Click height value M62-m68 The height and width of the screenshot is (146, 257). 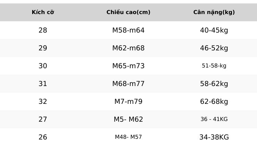coord(128,48)
